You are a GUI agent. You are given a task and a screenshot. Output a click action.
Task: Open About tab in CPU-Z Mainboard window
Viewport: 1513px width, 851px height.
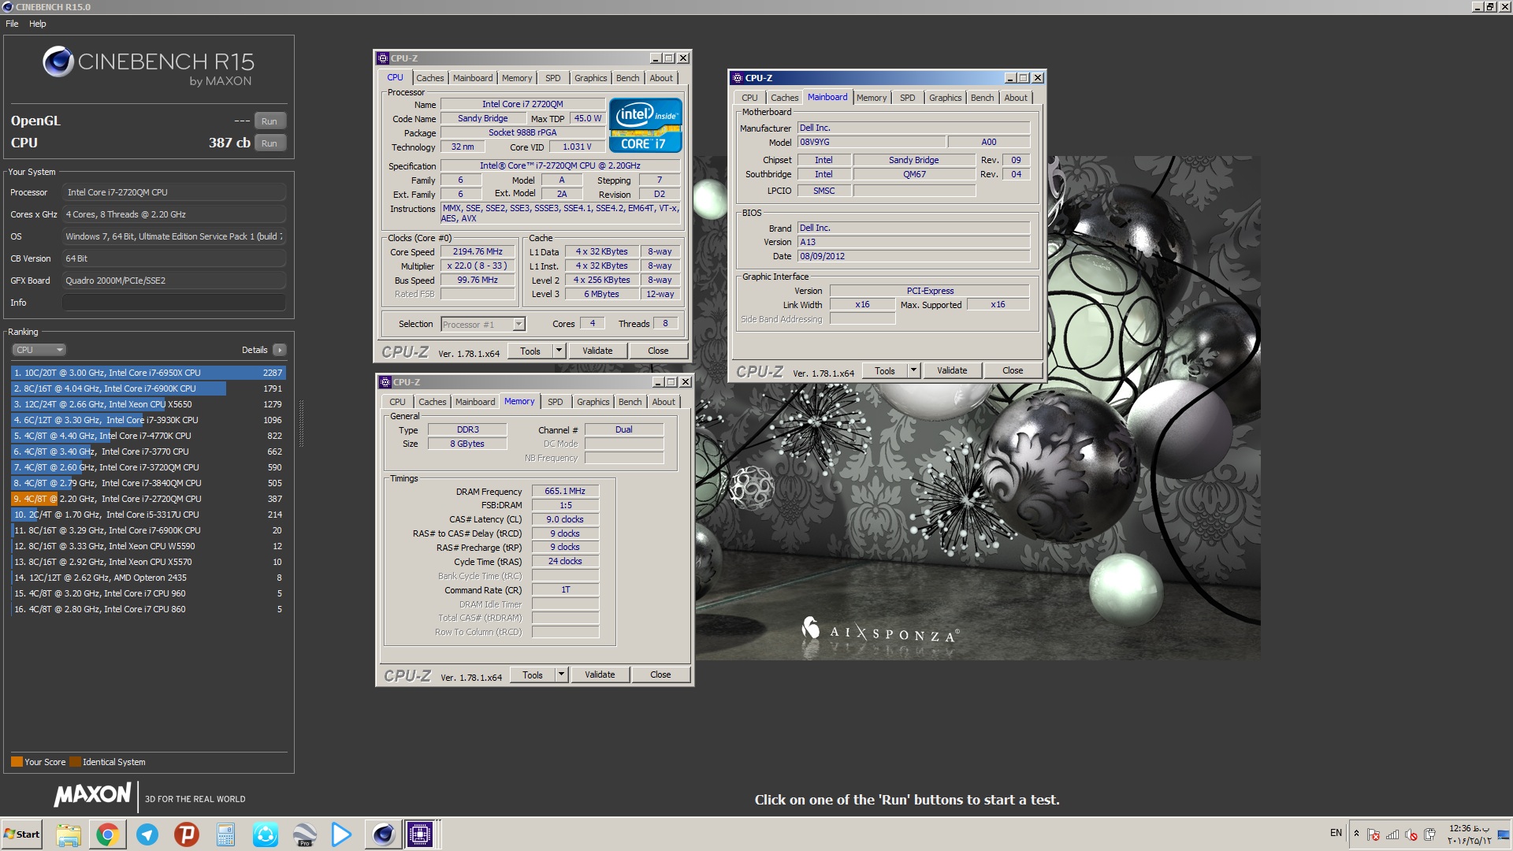point(1016,98)
